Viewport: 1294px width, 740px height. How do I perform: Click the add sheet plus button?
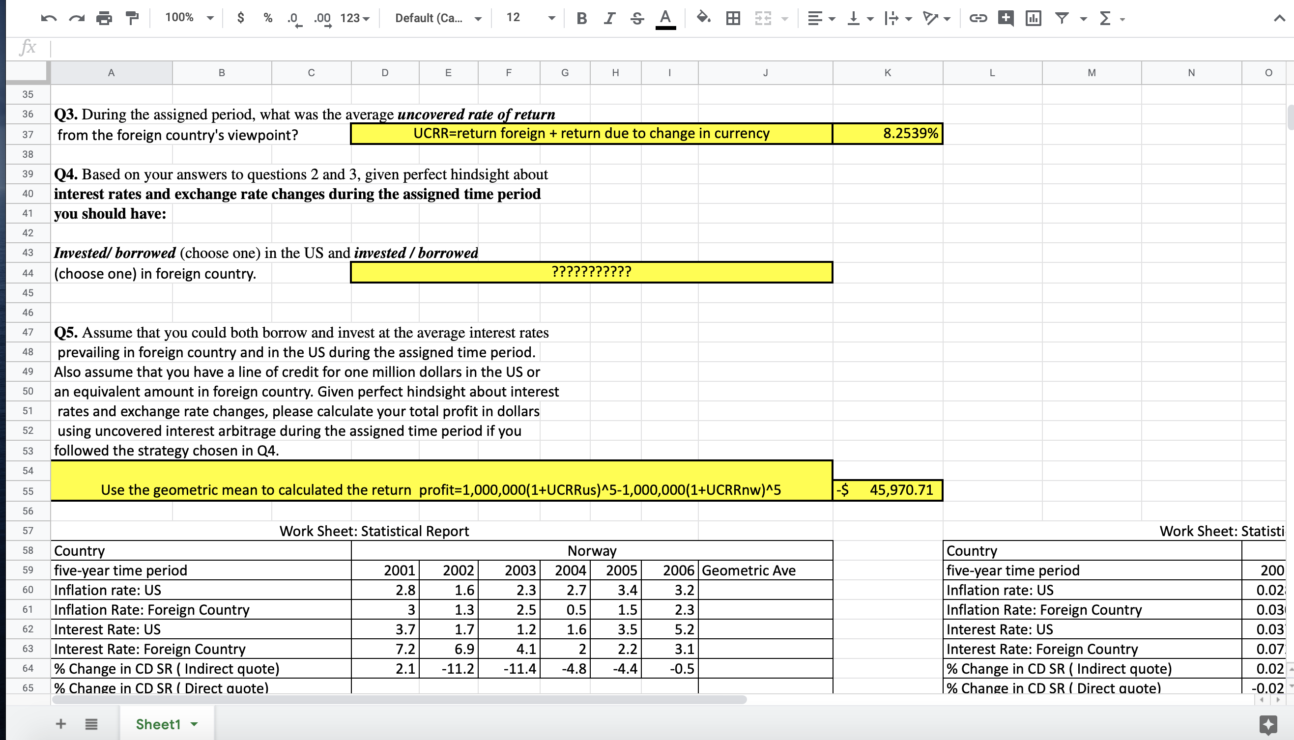pos(61,724)
